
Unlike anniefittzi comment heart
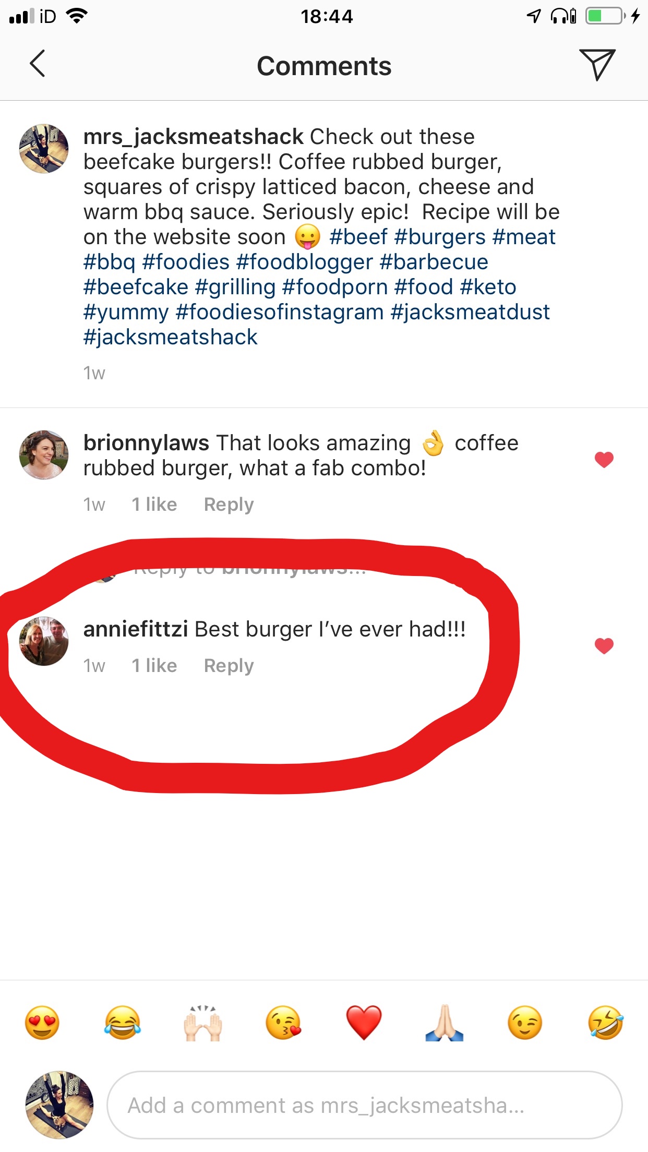[604, 646]
